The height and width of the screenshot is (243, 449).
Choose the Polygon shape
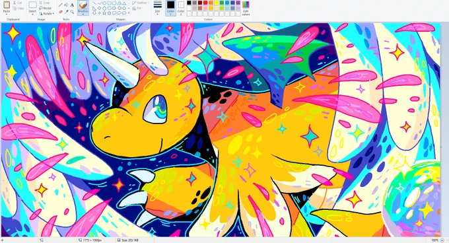point(119,3)
